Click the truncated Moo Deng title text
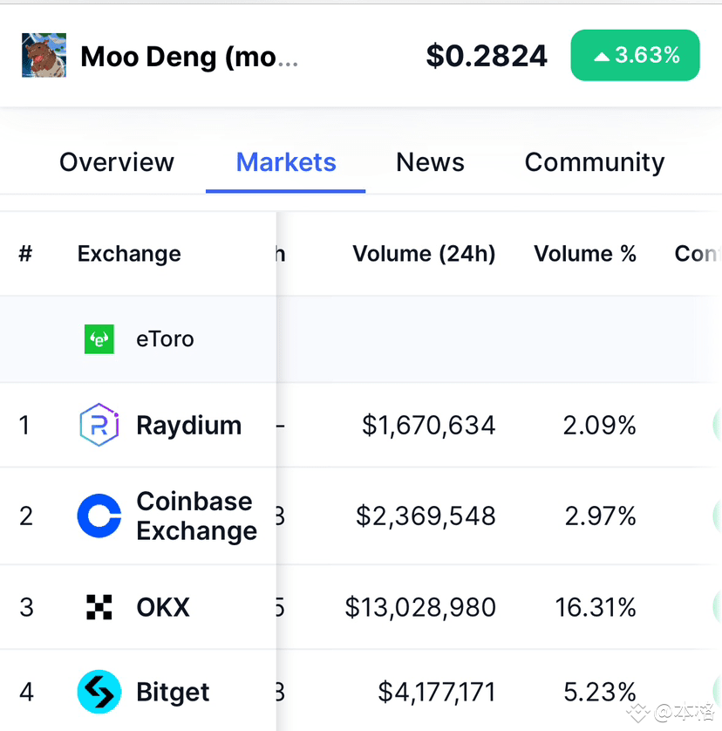This screenshot has width=722, height=731. 188,55
